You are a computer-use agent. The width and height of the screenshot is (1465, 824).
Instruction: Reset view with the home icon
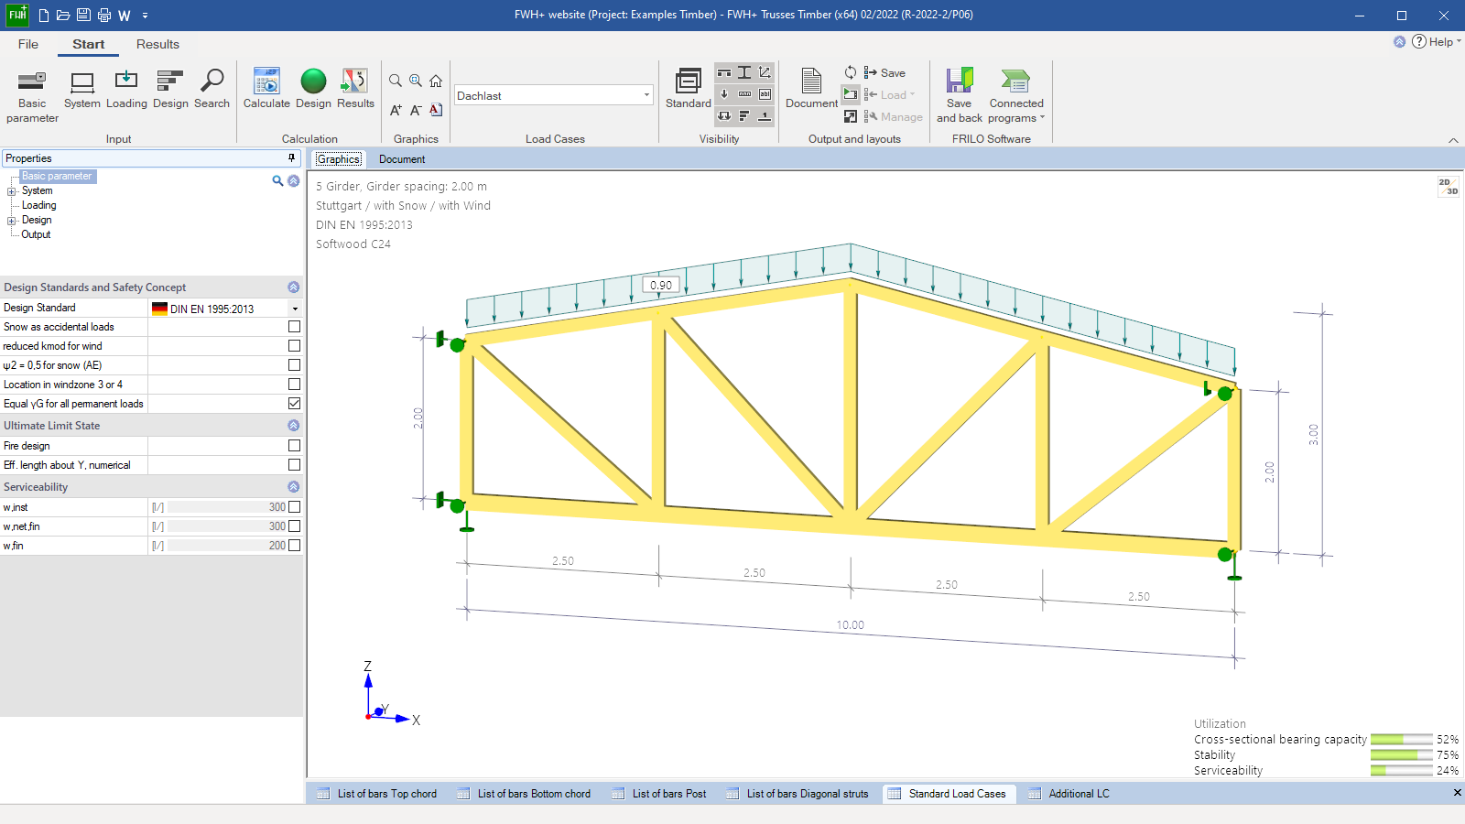[x=436, y=81]
